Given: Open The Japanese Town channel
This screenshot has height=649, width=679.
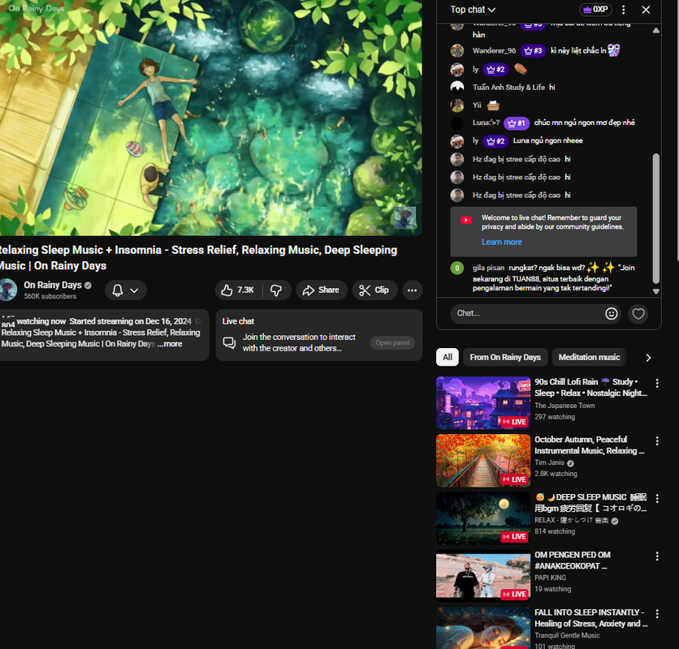Looking at the screenshot, I should (564, 406).
